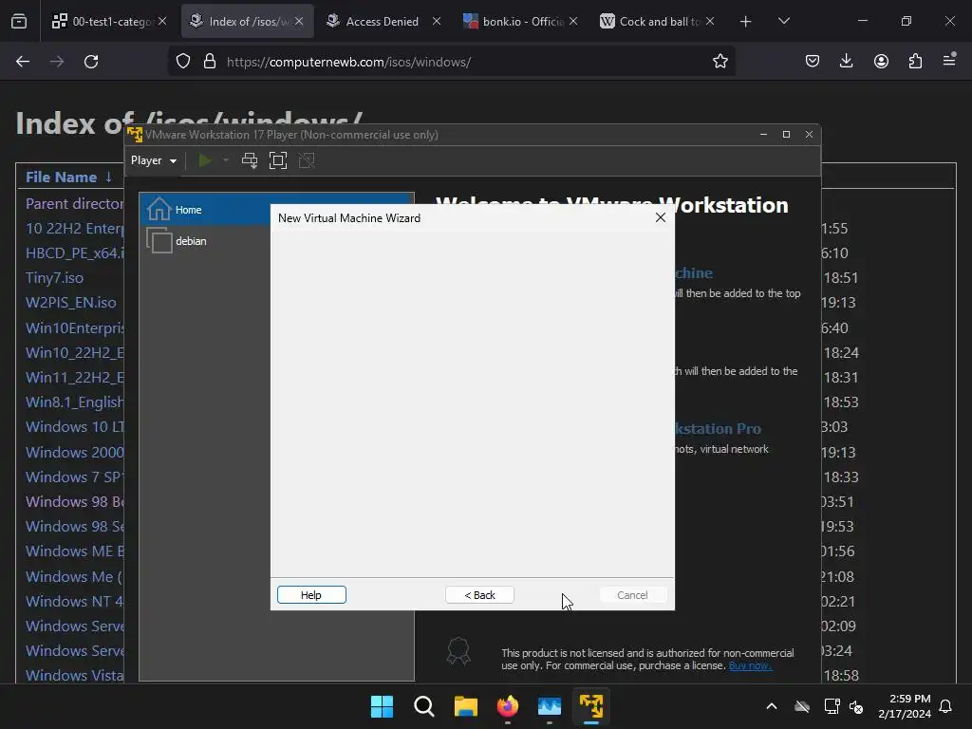This screenshot has height=729, width=972.
Task: Close the New Virtual Machine Wizard dialog
Action: tap(661, 217)
